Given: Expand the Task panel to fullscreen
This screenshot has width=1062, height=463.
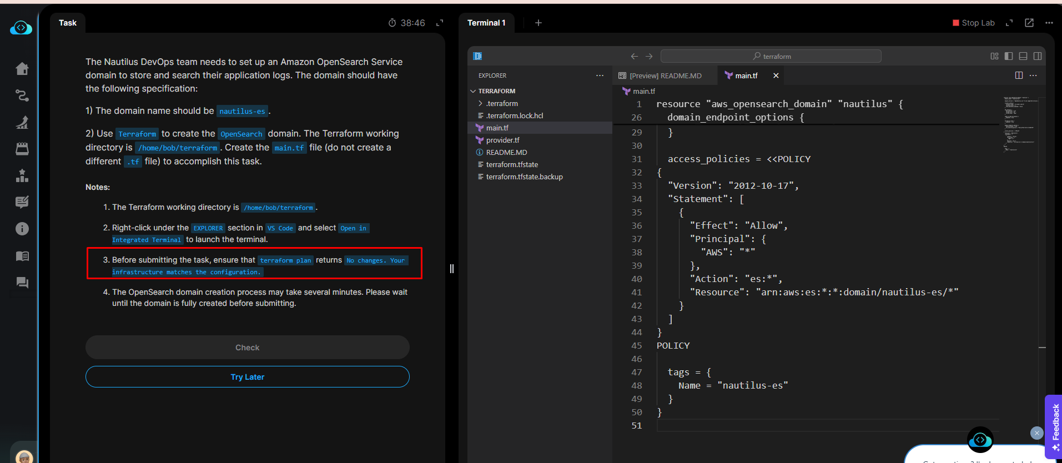Looking at the screenshot, I should coord(440,23).
